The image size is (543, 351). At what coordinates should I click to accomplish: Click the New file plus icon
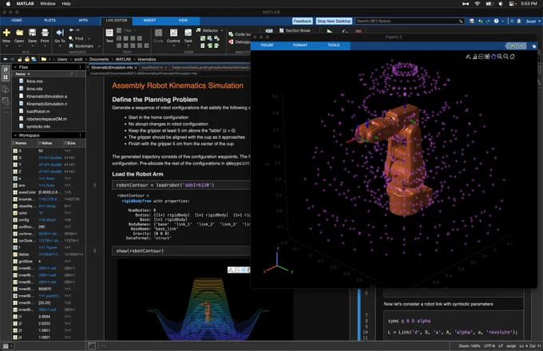[6, 33]
